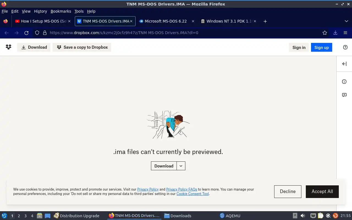The image size is (352, 220).
Task: Click the 21:55 clock
Action: [x=345, y=216]
